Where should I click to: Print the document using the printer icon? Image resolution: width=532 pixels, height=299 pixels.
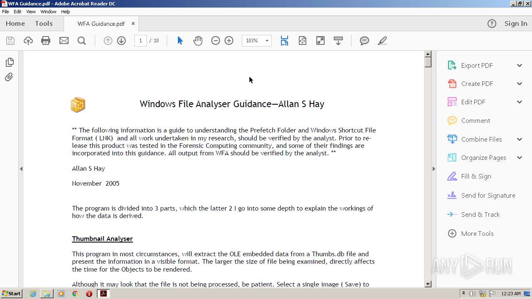pos(46,41)
